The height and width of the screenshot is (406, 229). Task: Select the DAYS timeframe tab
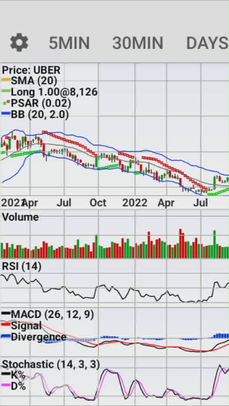(207, 43)
